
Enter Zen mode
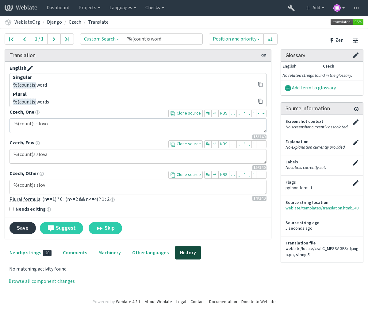tap(336, 40)
